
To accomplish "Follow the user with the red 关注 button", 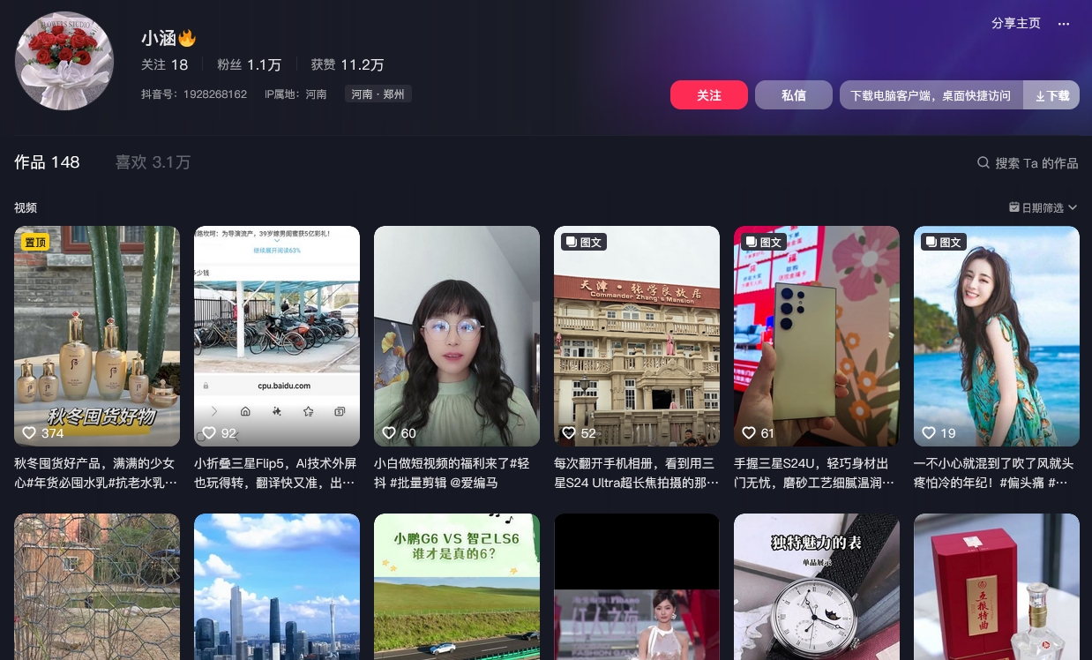I will click(x=709, y=95).
